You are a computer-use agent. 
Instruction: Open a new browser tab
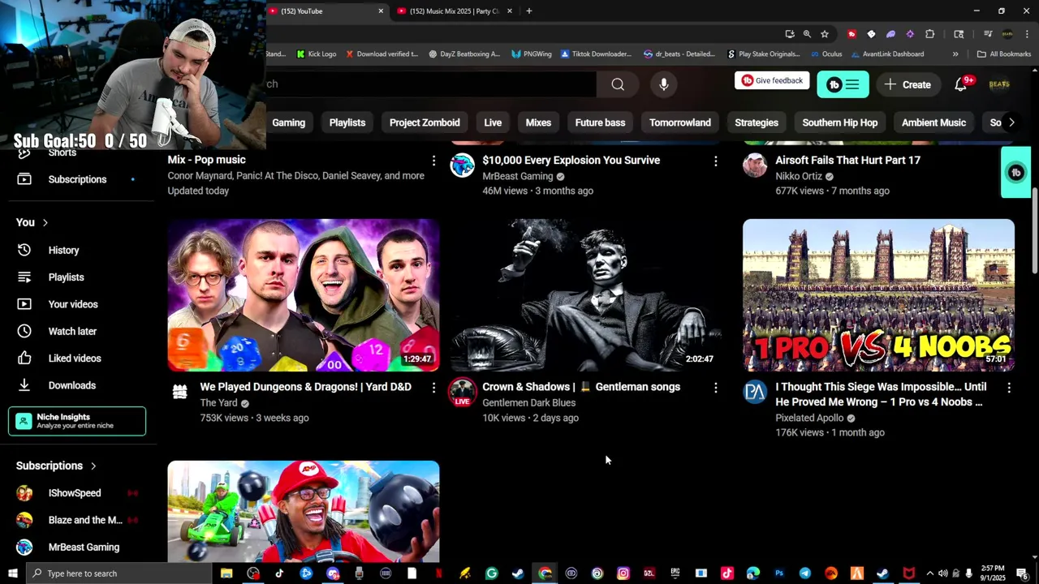(x=528, y=11)
